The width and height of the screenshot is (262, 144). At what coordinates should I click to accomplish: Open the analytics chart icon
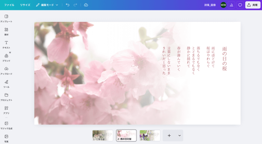point(231,5)
